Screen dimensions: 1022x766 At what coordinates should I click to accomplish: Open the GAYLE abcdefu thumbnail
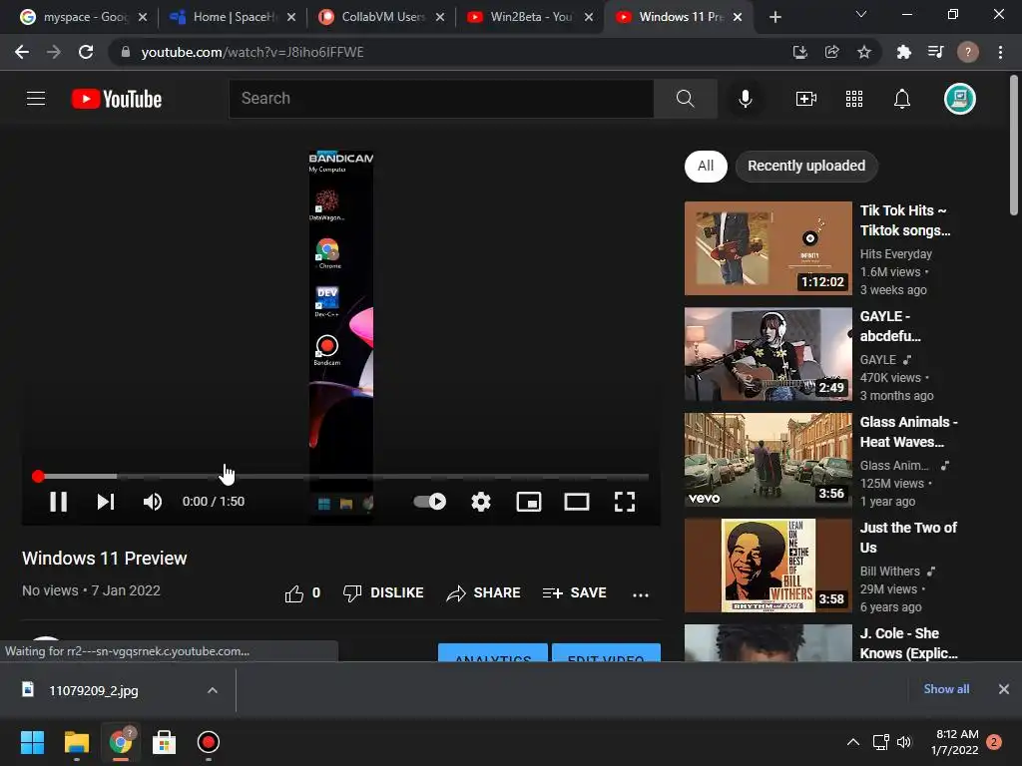click(x=767, y=354)
